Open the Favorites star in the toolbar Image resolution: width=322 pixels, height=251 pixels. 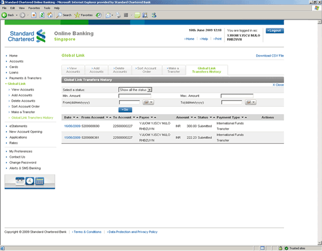84,15
